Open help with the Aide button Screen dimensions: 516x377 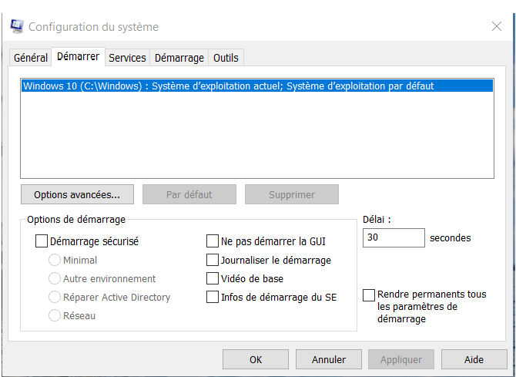(474, 359)
